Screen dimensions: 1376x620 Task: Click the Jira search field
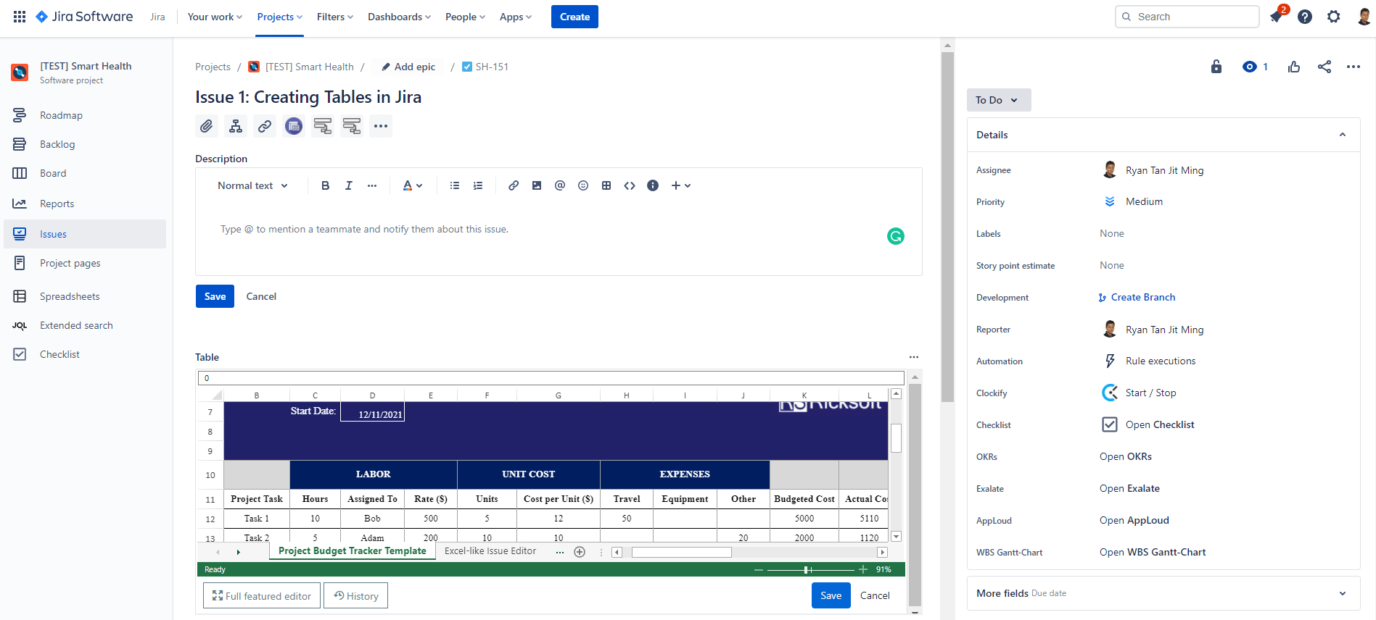[1187, 17]
